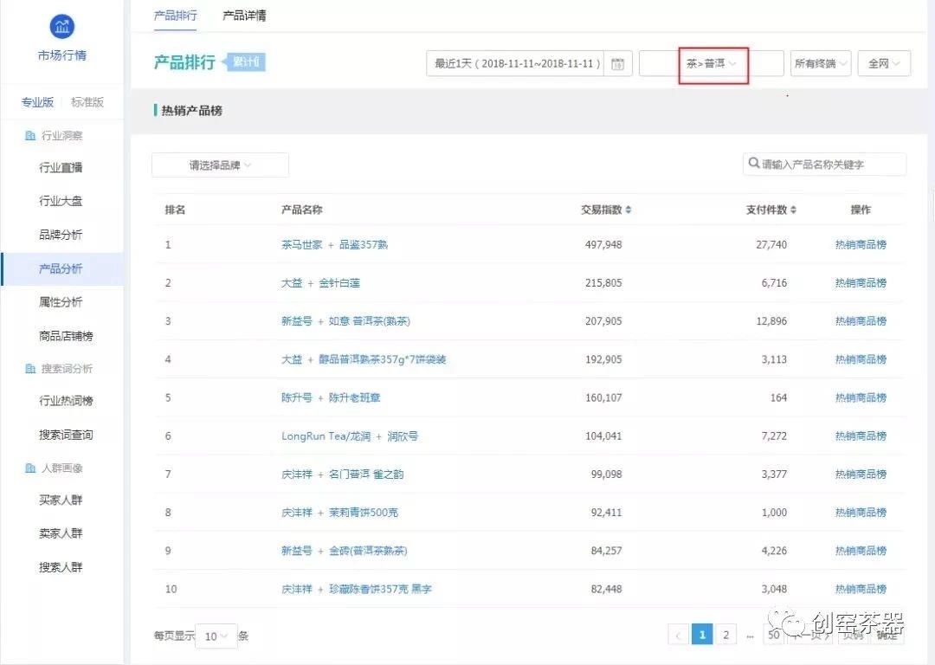Open 搜索词查询 in the sidebar
The height and width of the screenshot is (665, 935).
pyautogui.click(x=66, y=435)
